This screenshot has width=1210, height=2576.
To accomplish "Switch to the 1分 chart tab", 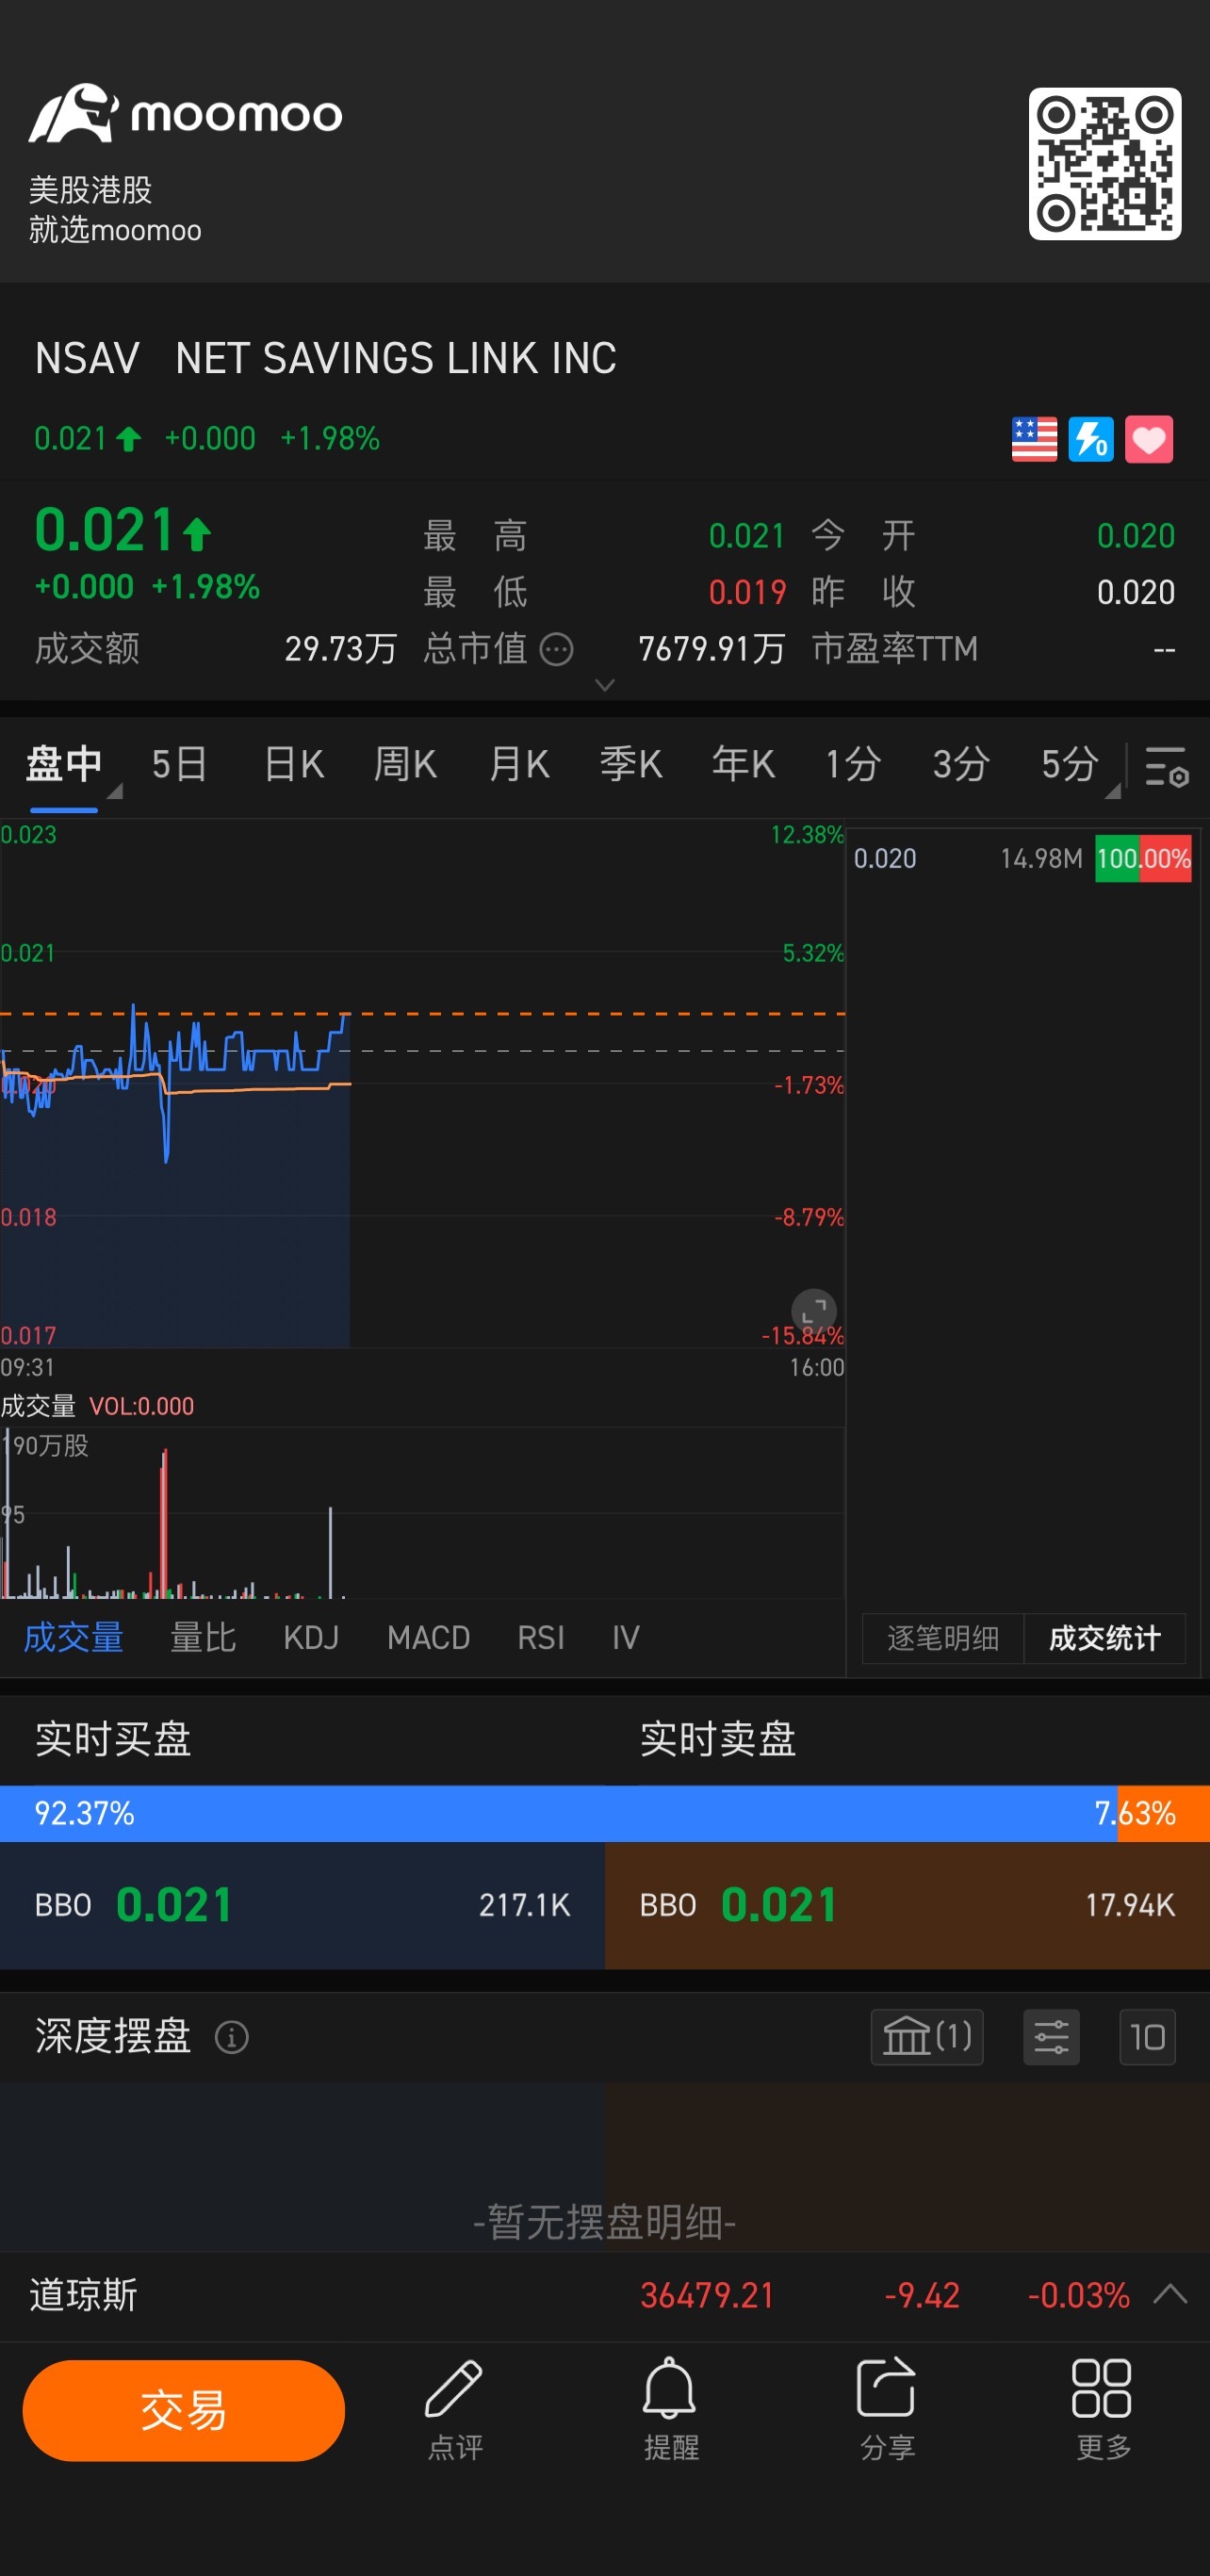I will pos(853,764).
